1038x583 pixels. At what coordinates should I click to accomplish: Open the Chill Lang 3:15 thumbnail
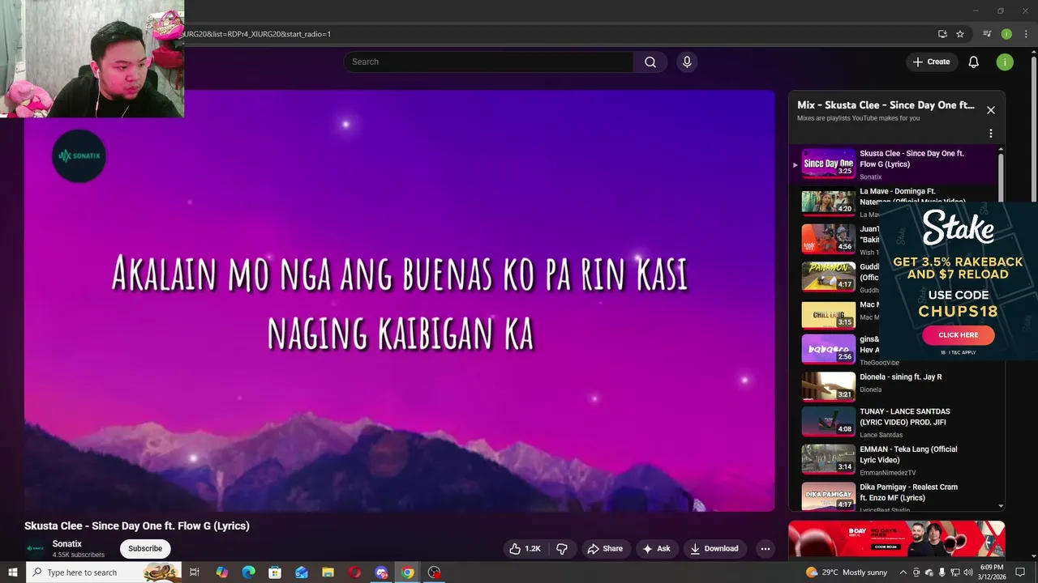tap(828, 315)
